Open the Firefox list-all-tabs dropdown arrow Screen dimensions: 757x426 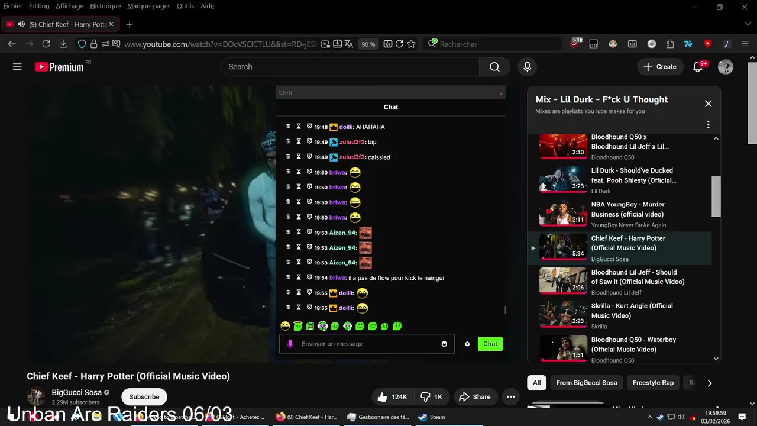point(748,24)
